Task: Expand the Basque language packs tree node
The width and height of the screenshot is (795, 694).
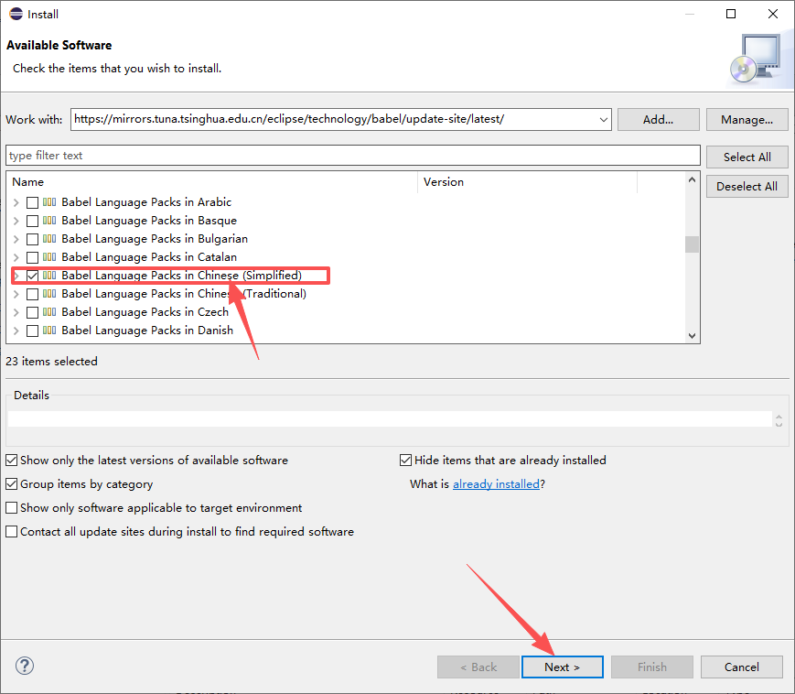Action: click(16, 221)
